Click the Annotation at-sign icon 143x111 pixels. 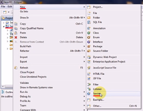[x=89, y=28]
